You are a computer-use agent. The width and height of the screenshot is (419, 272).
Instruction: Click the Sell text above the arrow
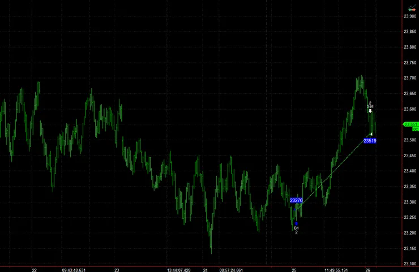(x=370, y=106)
